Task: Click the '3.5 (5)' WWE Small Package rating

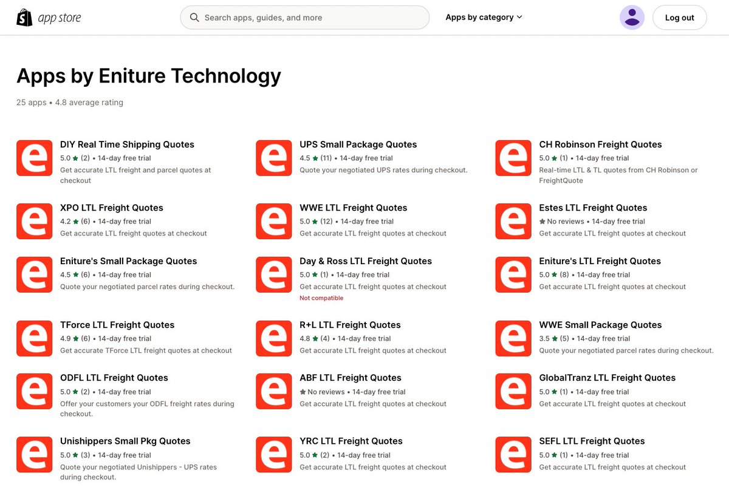Action: click(554, 338)
